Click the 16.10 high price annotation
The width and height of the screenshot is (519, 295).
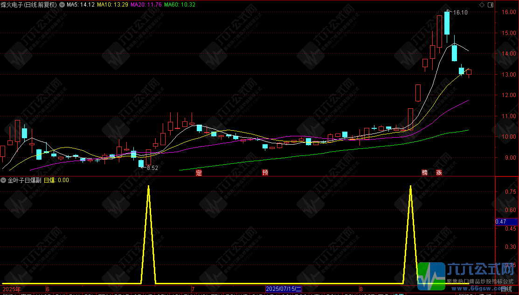point(460,13)
